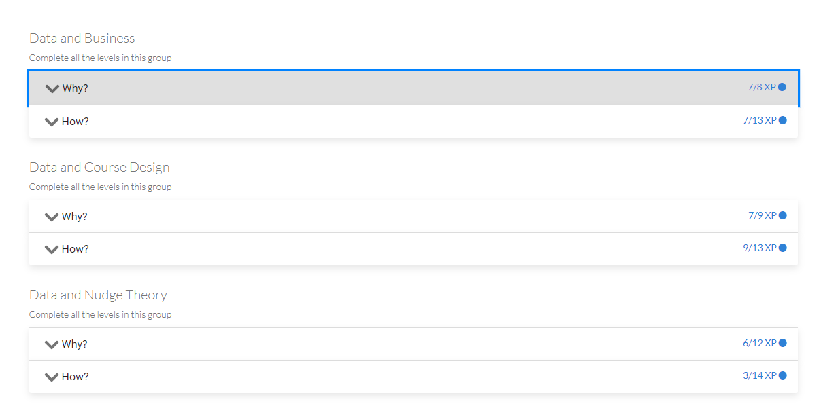The image size is (819, 406).
Task: Click the blue status dot beside 3/14 XP
Action: point(783,375)
